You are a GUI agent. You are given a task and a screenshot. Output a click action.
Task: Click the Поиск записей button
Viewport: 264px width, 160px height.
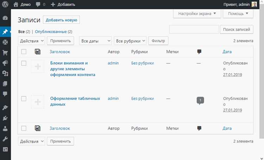pos(237,29)
